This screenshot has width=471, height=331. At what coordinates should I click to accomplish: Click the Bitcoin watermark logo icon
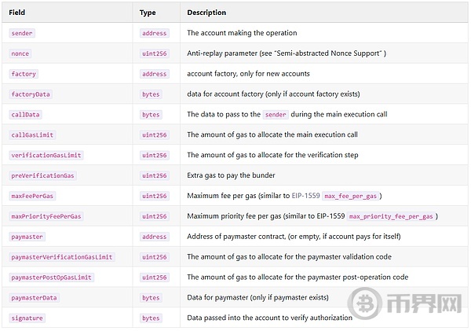click(365, 303)
